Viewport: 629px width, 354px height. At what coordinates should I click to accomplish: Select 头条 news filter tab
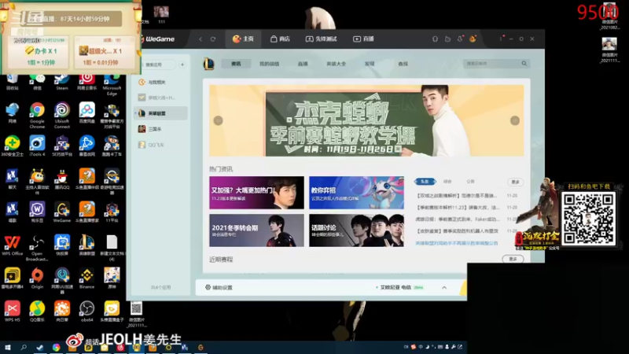(425, 182)
